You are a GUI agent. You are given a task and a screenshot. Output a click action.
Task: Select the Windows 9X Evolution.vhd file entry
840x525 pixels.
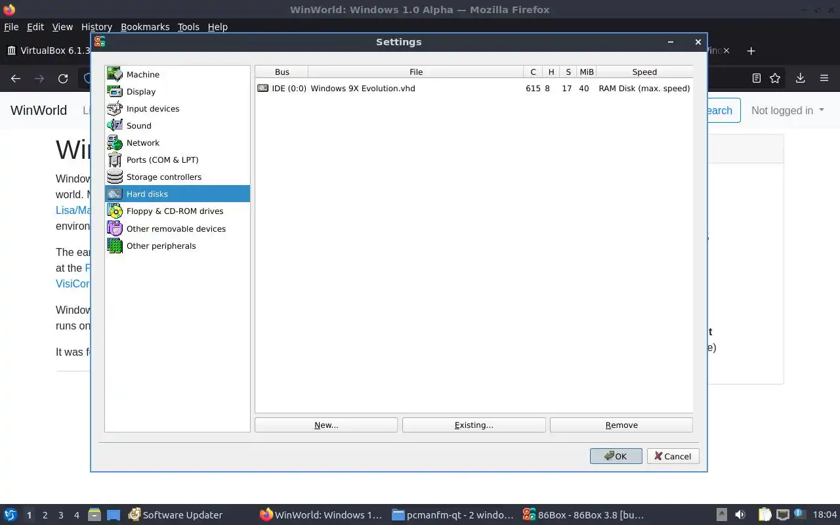click(x=363, y=88)
